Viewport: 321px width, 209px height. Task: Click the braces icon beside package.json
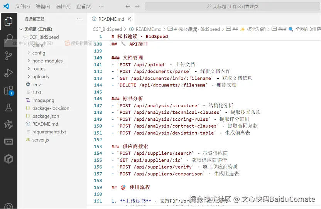tap(28, 116)
